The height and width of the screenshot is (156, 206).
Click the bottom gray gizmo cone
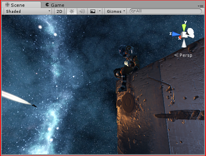[x=184, y=44]
